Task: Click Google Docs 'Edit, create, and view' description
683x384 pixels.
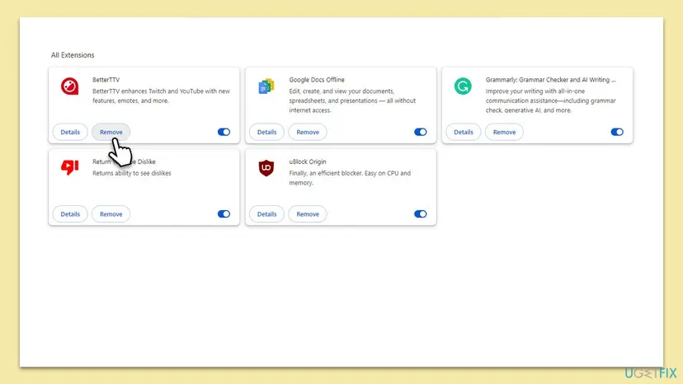Action: (x=352, y=101)
